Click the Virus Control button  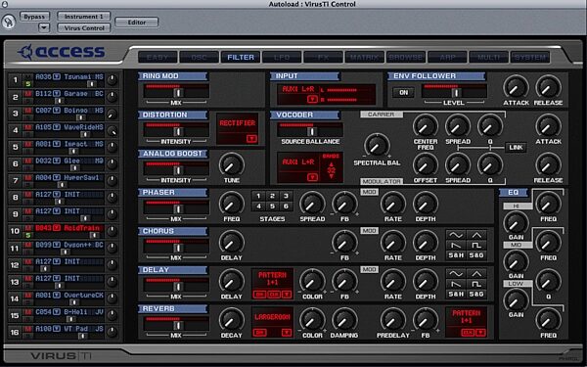84,28
